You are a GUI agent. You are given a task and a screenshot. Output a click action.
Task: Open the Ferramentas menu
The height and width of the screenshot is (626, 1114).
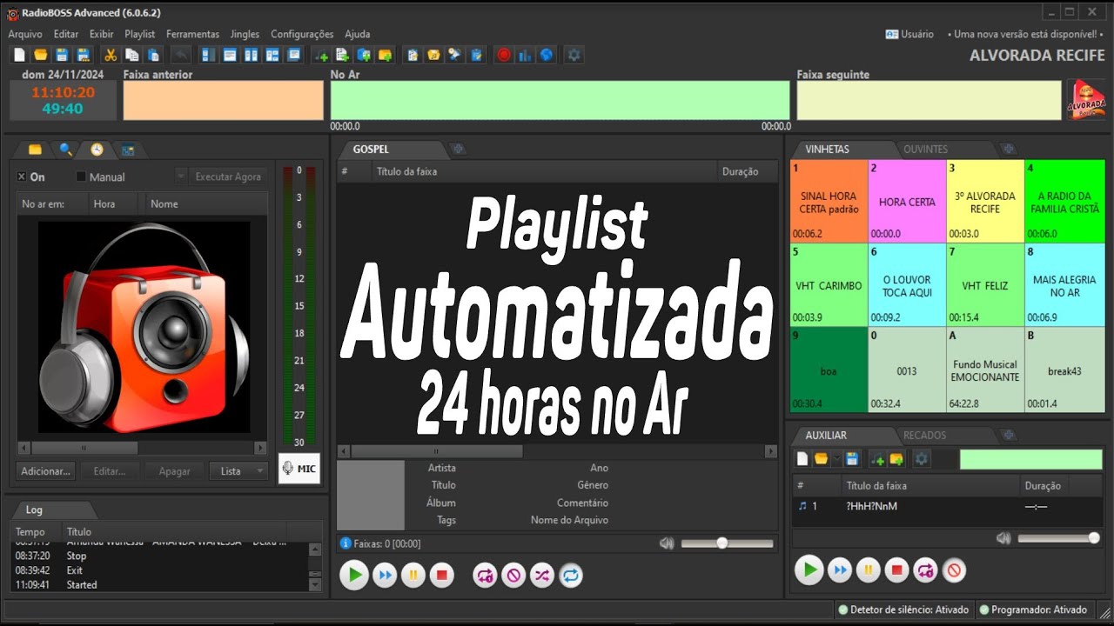point(192,34)
